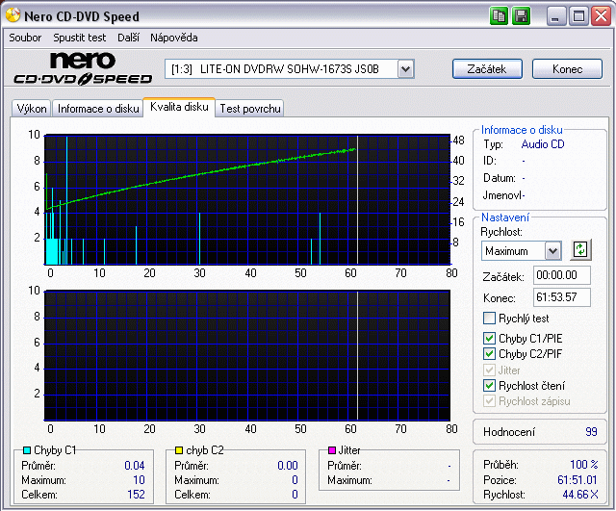616x511 pixels.
Task: Click the Nero CD-DVD Speed app icon in title bar
Action: click(12, 15)
